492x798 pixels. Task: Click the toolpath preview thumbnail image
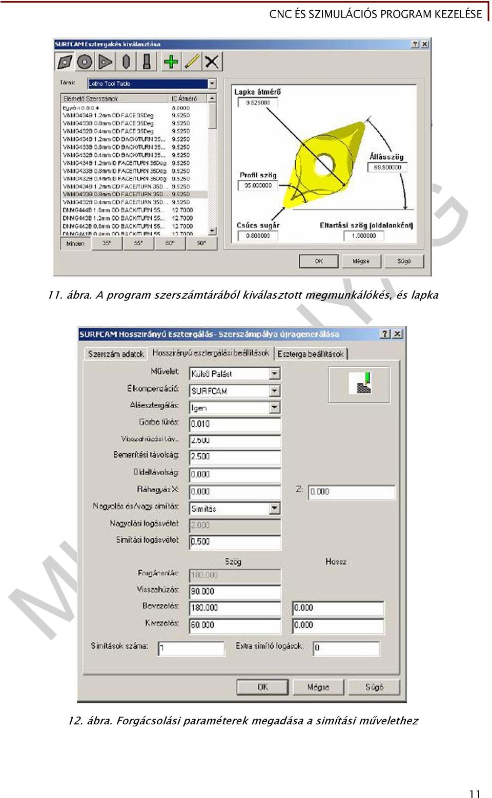pyautogui.click(x=359, y=384)
